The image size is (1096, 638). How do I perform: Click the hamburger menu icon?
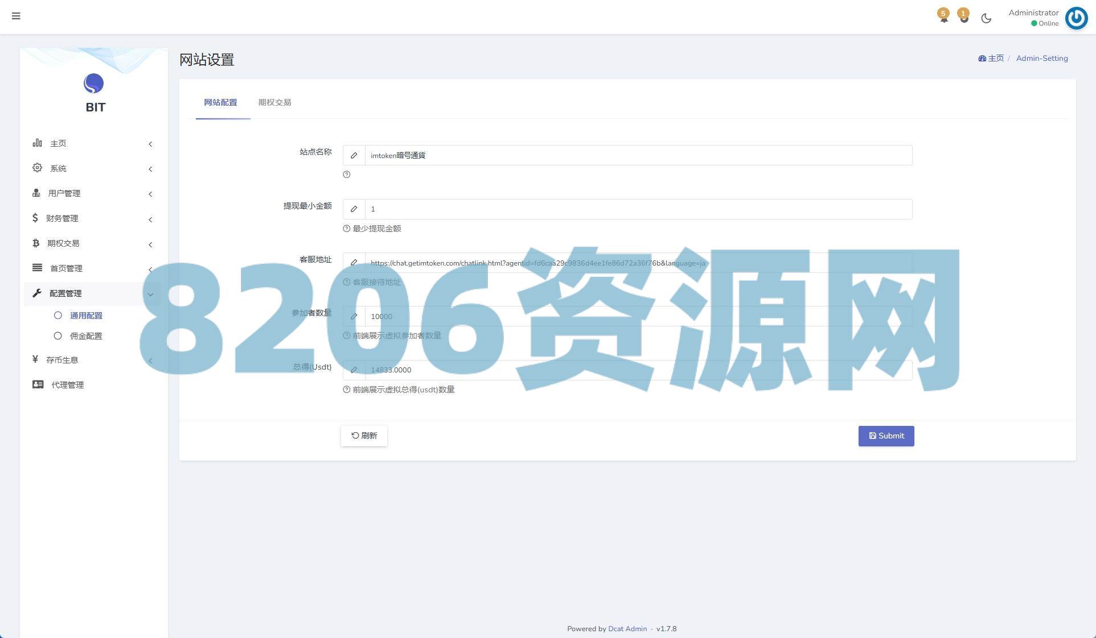coord(16,16)
